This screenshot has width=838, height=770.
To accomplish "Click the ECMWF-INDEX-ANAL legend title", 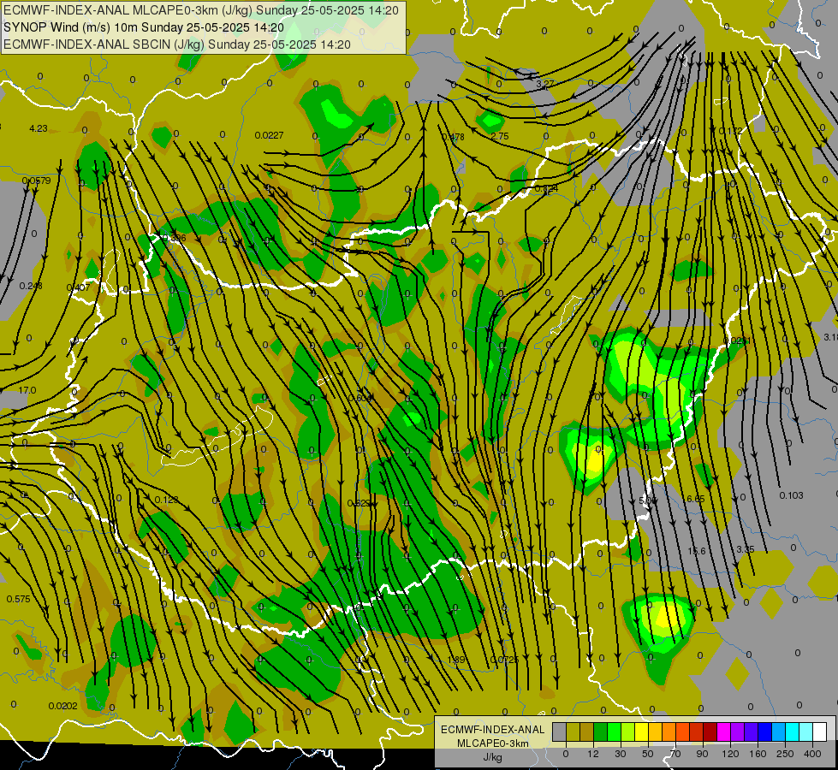I will 492,730.
